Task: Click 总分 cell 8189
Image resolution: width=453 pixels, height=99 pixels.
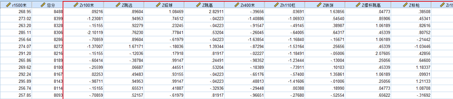Action: (47, 61)
